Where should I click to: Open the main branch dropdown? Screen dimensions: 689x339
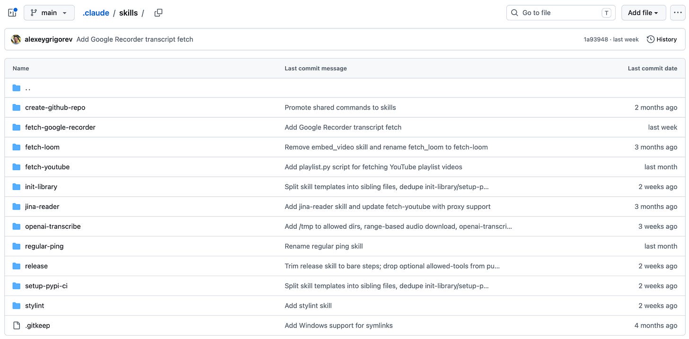pyautogui.click(x=49, y=13)
